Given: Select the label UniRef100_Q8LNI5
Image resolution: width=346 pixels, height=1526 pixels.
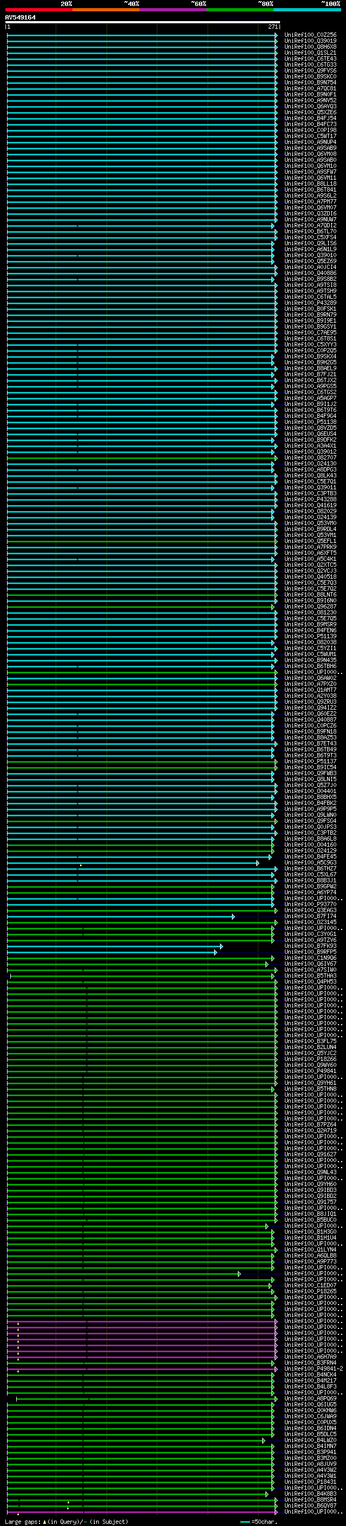Looking at the screenshot, I should coord(310,780).
